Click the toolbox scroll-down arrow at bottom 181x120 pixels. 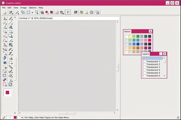pos(15,113)
